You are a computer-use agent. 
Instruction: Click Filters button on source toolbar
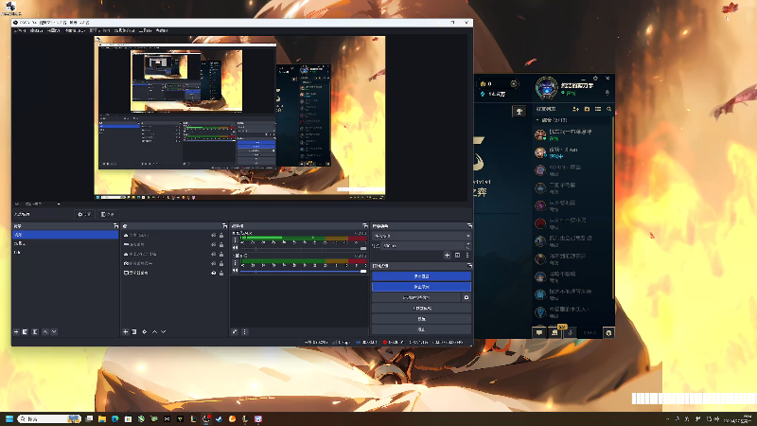pyautogui.click(x=107, y=215)
